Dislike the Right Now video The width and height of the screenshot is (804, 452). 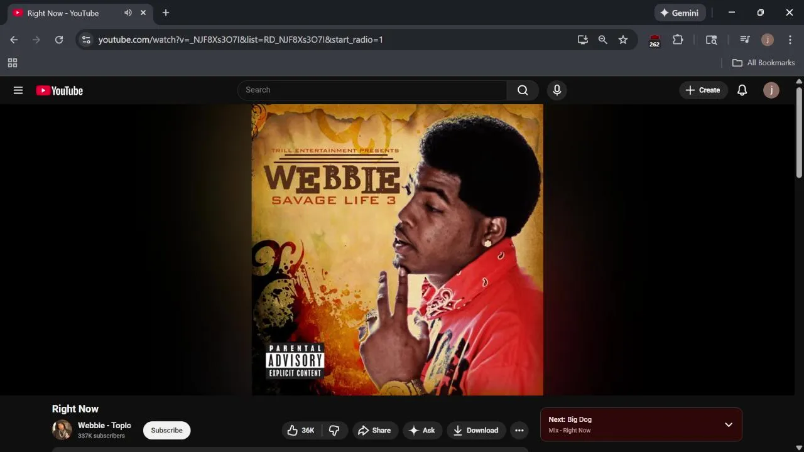click(334, 430)
